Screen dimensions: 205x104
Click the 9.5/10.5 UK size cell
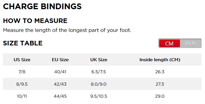point(99,96)
